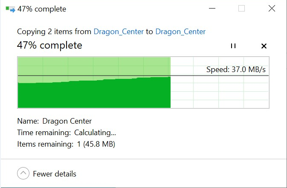Click the "Time remaining: Calculating..." line
The width and height of the screenshot is (287, 188).
(66, 133)
